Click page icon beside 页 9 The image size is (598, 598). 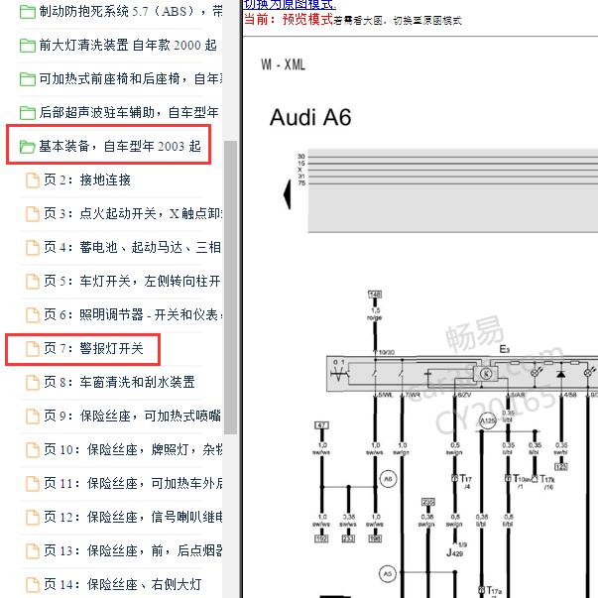pyautogui.click(x=33, y=417)
